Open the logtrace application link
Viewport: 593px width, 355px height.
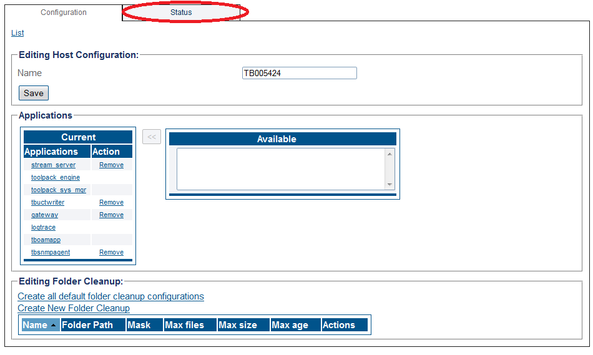(x=43, y=227)
